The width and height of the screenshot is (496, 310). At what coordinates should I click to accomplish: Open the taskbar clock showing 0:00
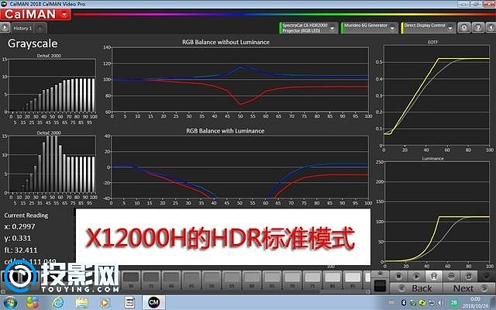[475, 303]
